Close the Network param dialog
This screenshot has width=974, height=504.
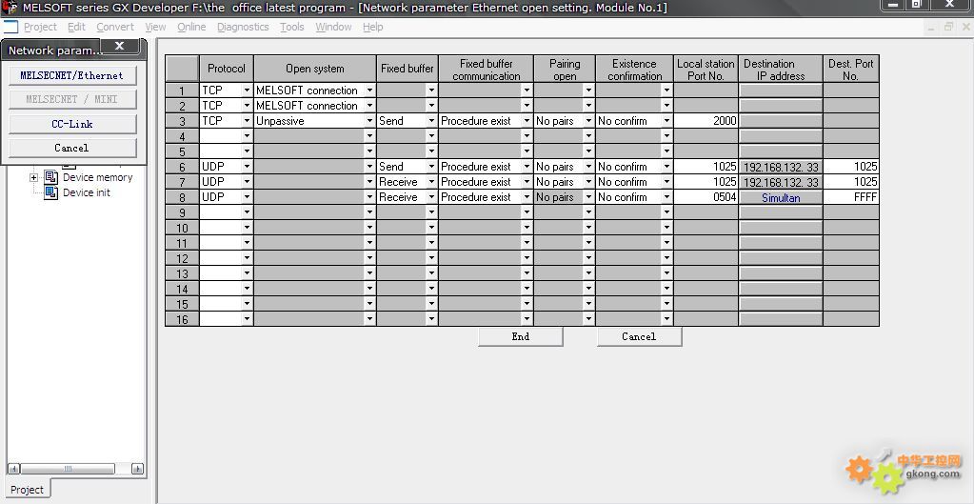click(120, 46)
